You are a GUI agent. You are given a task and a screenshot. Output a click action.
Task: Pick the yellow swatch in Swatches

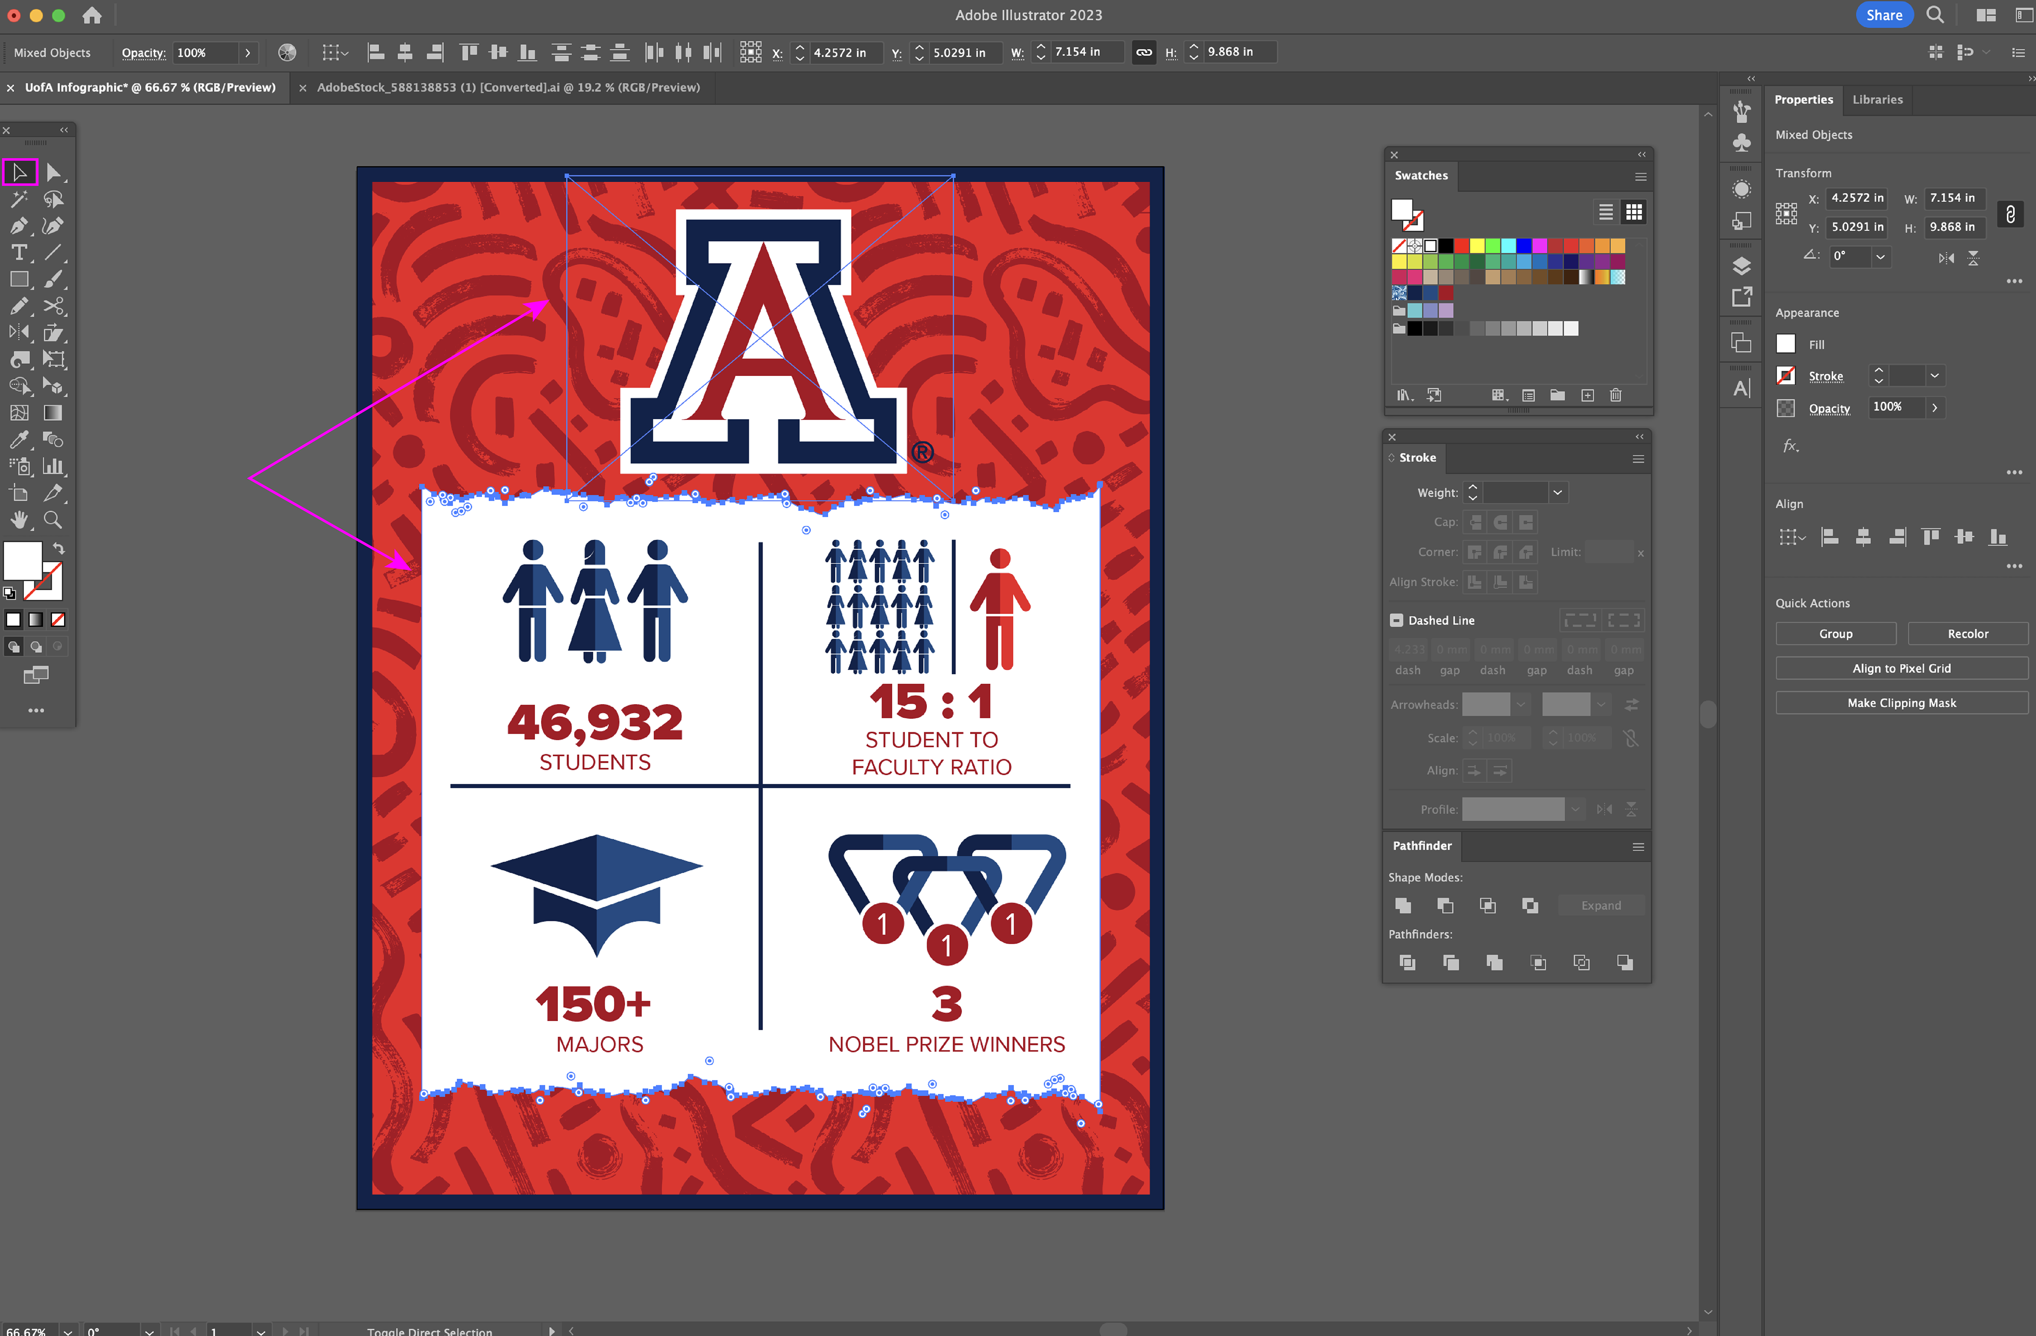click(1477, 246)
